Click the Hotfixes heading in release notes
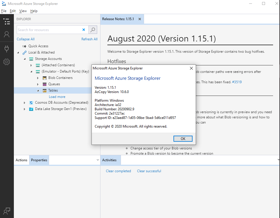This screenshot has width=280, height=218. [117, 61]
